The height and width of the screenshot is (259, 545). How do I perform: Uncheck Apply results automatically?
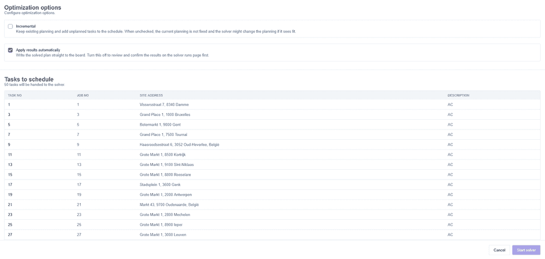pos(10,50)
